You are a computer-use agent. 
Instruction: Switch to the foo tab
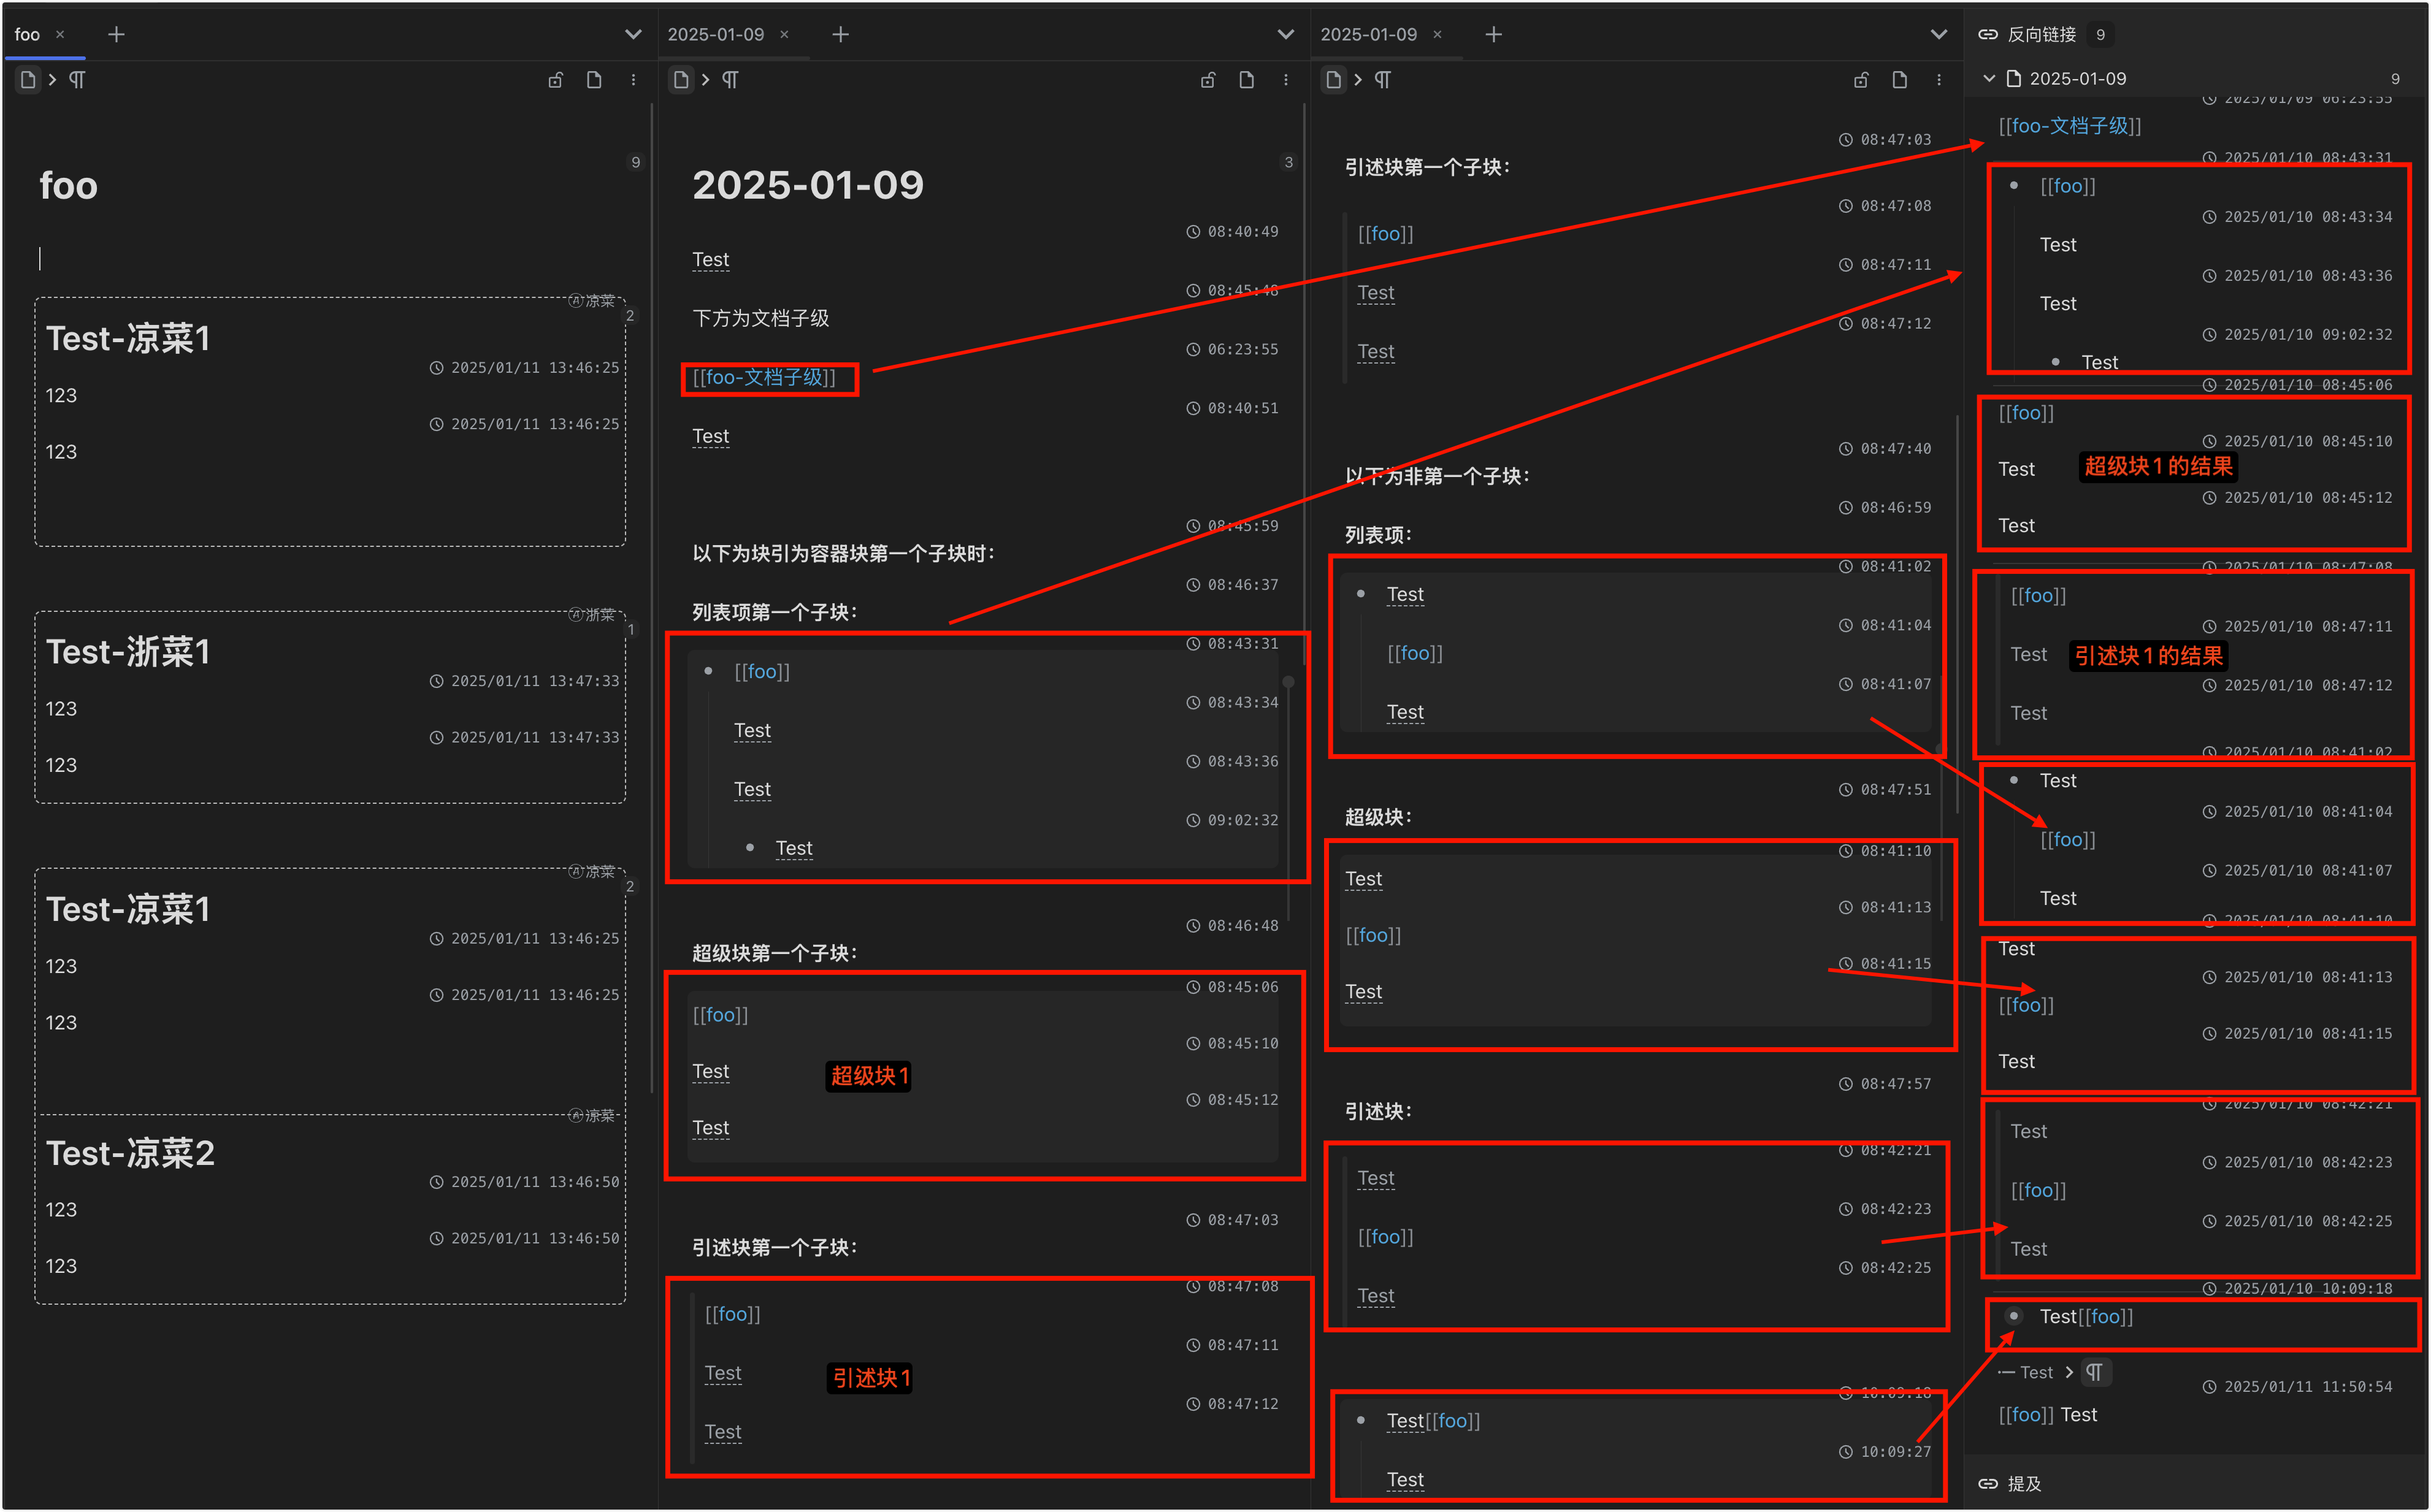click(28, 35)
